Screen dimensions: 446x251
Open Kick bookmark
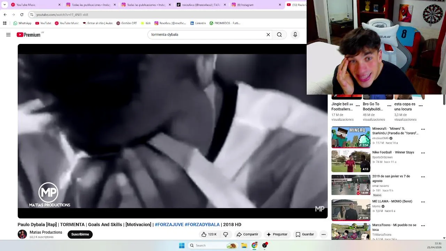146,23
